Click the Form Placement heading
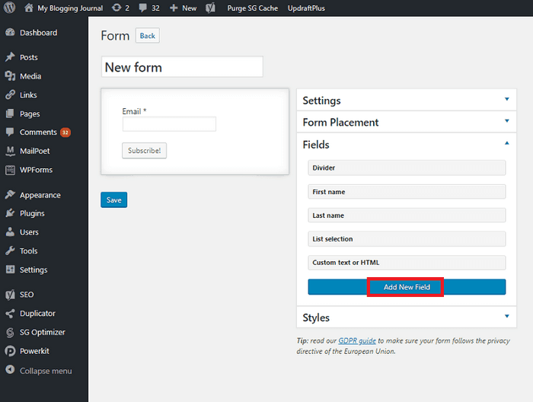533x402 pixels. (x=340, y=123)
